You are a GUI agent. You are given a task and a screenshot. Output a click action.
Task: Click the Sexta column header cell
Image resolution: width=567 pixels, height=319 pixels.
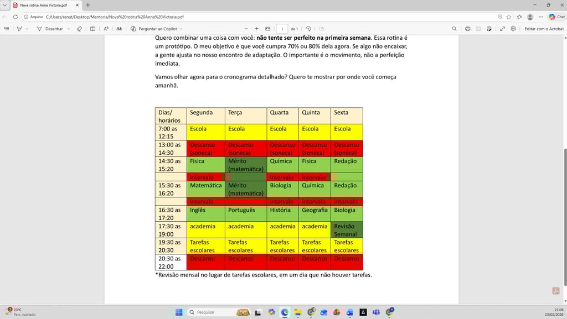click(347, 116)
